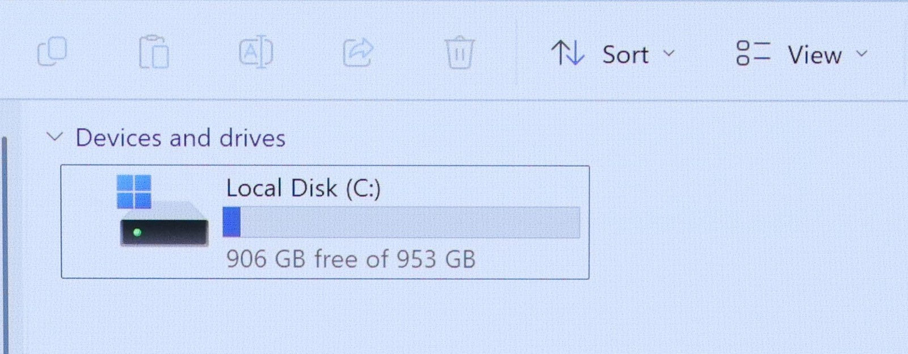Click the Share arrow icon
This screenshot has height=354, width=908.
pyautogui.click(x=358, y=53)
